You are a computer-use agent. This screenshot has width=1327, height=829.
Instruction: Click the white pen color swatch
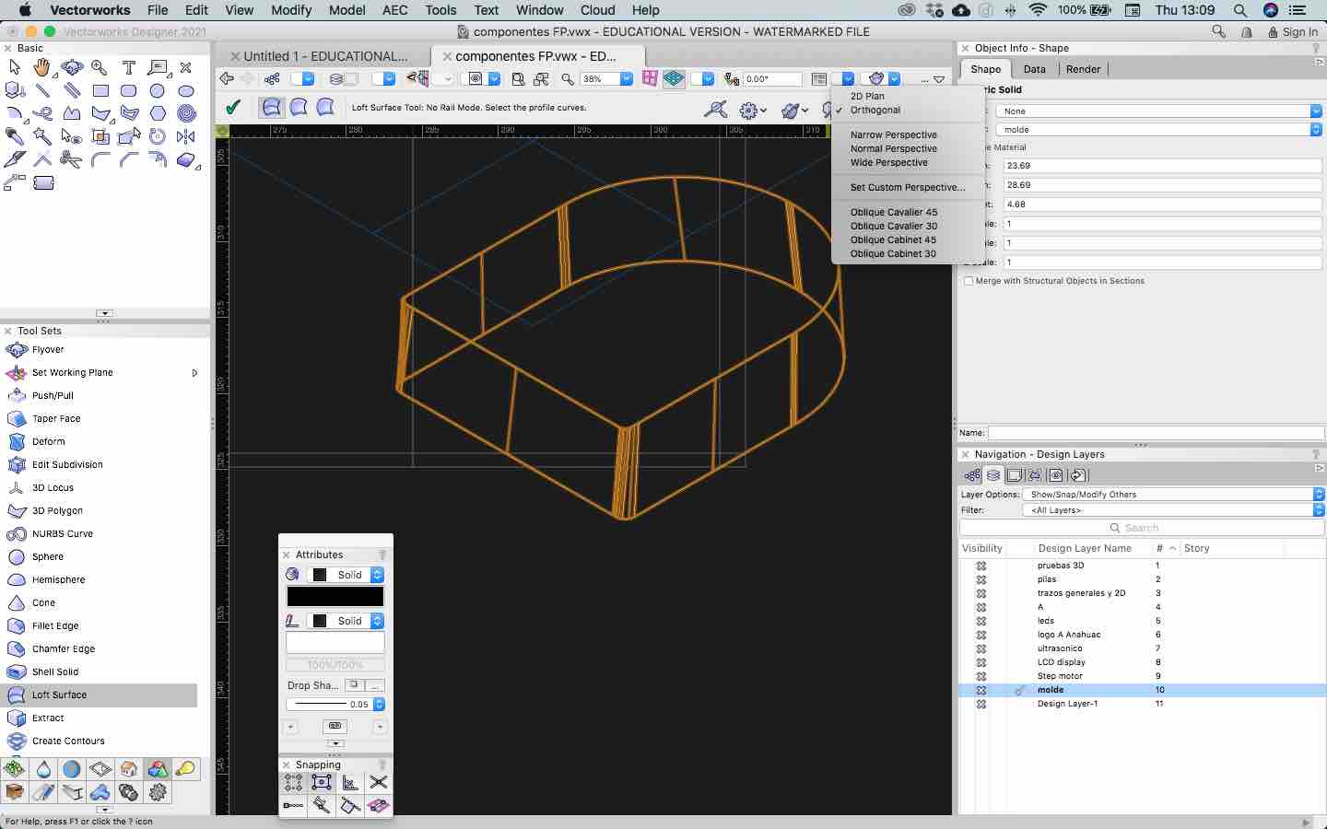coord(335,643)
